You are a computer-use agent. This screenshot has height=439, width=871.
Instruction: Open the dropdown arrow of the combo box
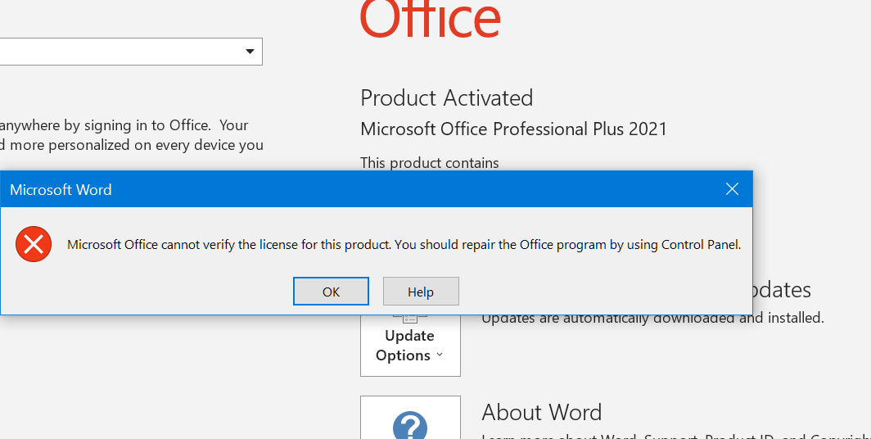point(250,52)
